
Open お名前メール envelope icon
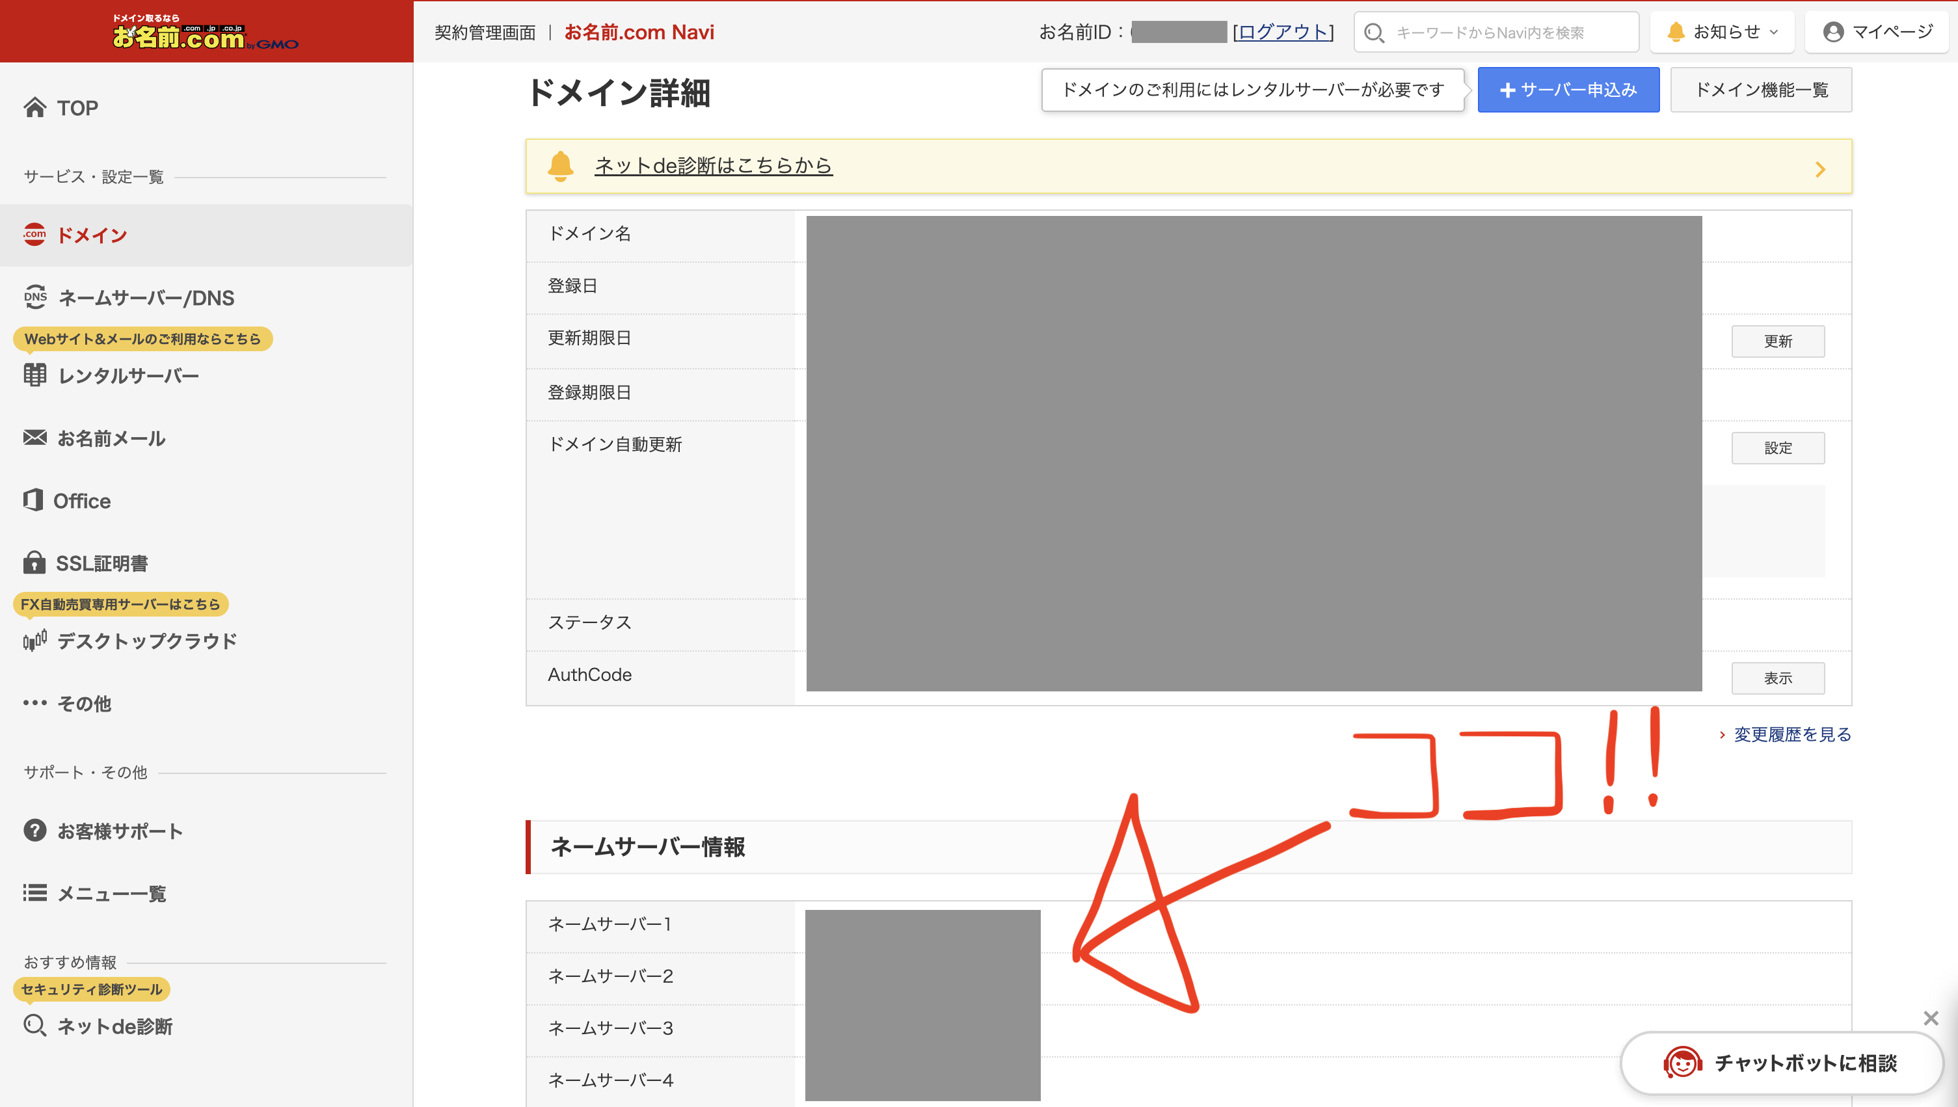tap(34, 438)
